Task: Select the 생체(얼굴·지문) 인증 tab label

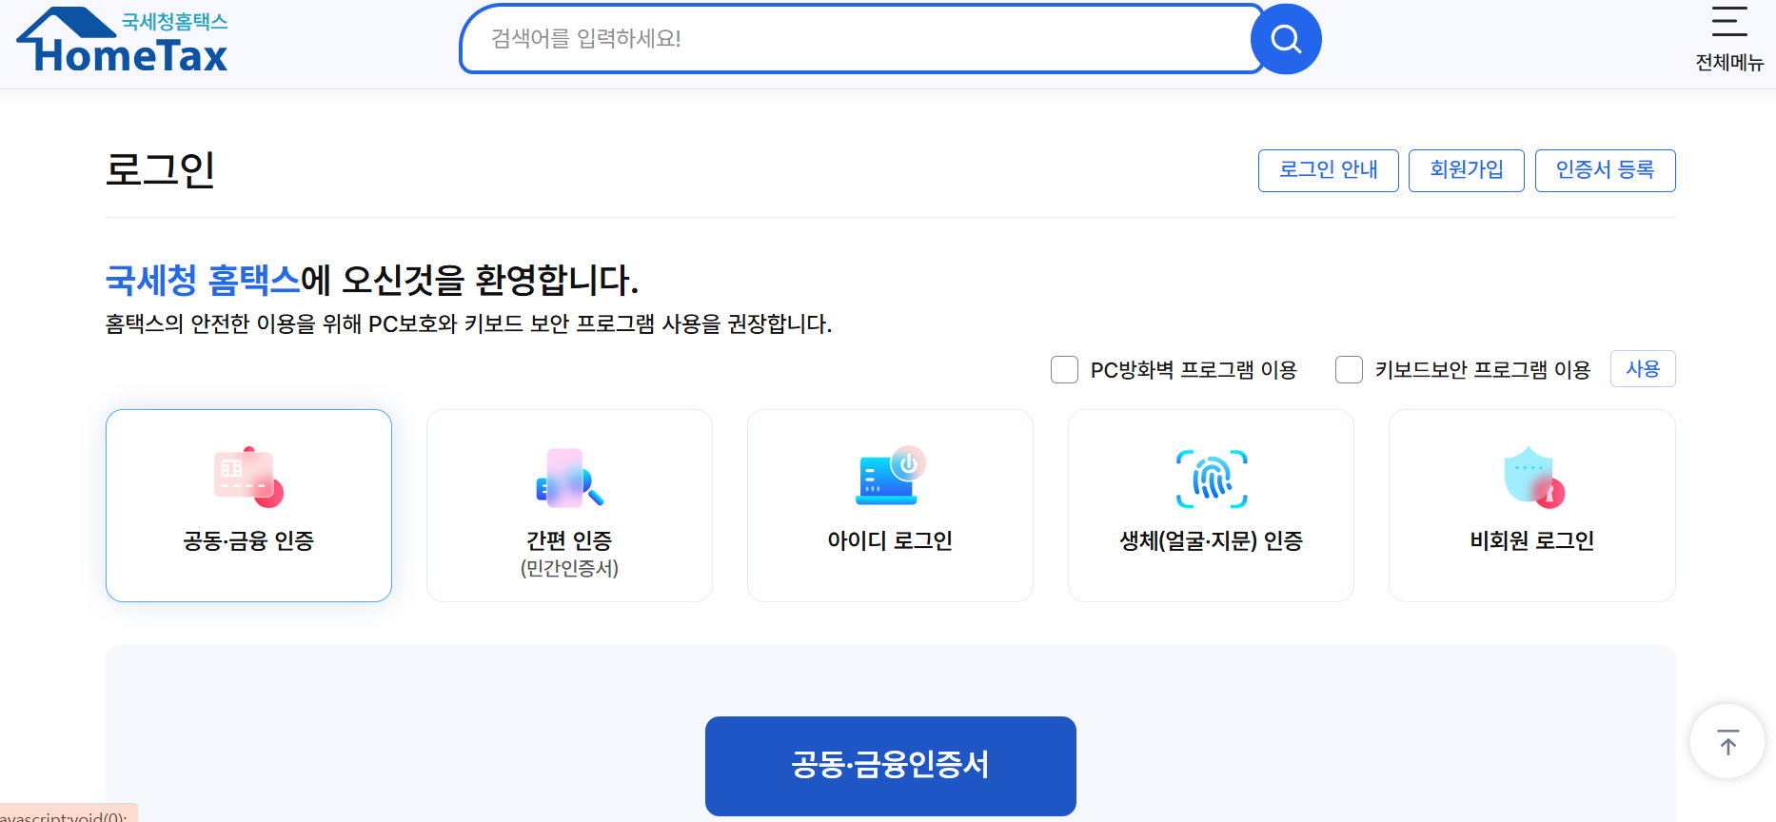Action: [x=1211, y=540]
